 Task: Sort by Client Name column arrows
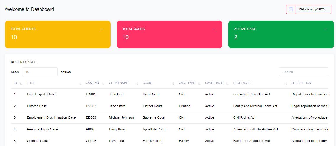(137, 84)
